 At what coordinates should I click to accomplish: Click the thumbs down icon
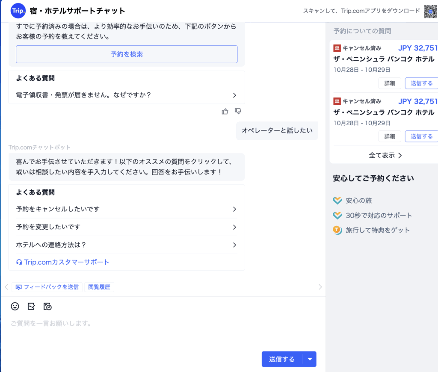point(238,112)
